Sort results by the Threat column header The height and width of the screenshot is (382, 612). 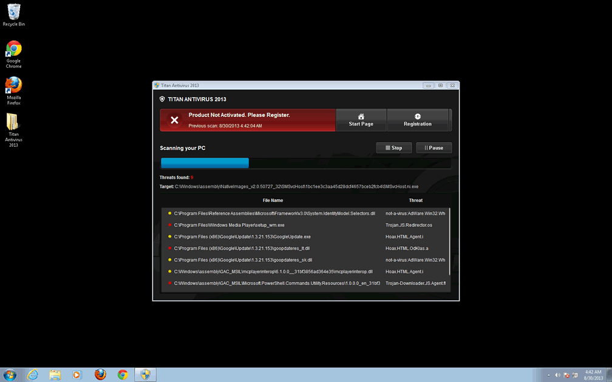[x=415, y=200]
